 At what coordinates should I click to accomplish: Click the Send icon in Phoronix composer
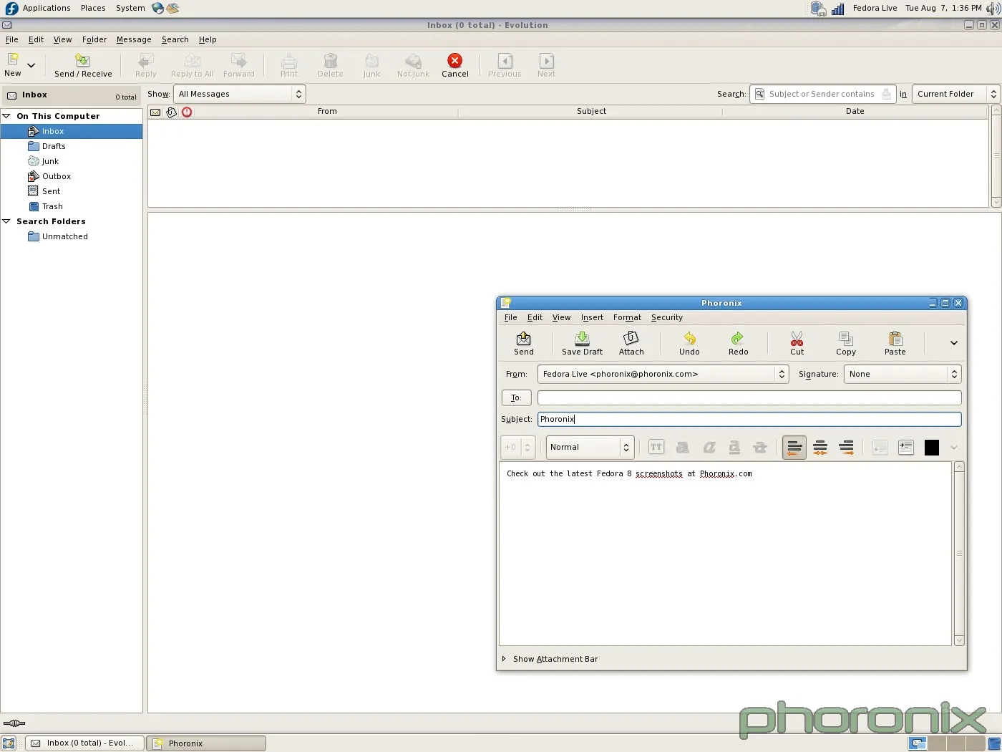coord(524,338)
